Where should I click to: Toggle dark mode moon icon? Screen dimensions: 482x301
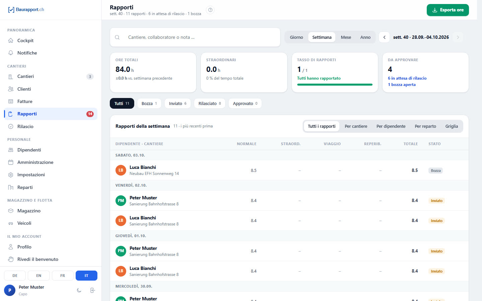pyautogui.click(x=79, y=290)
